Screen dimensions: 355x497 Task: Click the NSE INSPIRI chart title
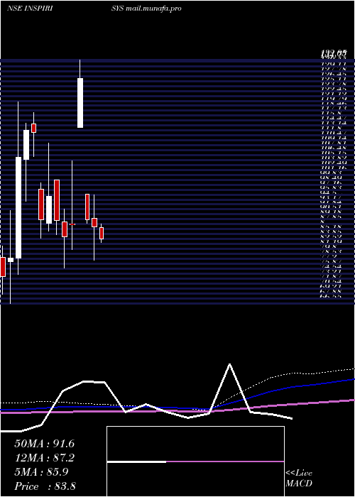[x=30, y=9]
